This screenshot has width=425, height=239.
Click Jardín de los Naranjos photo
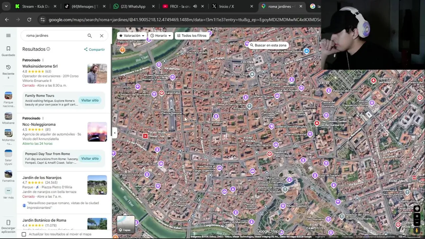tap(97, 185)
